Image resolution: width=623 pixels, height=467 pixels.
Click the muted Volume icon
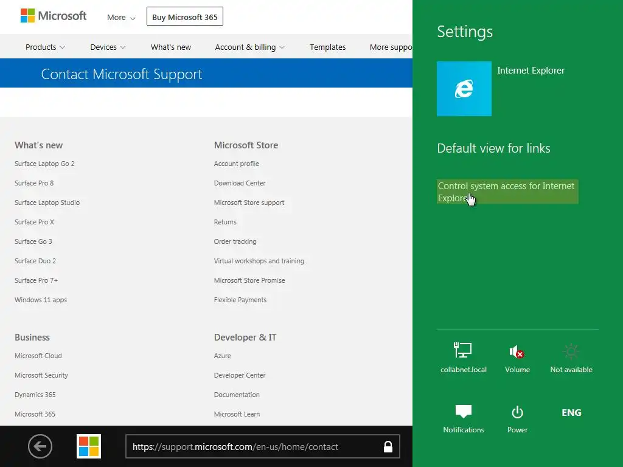coord(517,358)
